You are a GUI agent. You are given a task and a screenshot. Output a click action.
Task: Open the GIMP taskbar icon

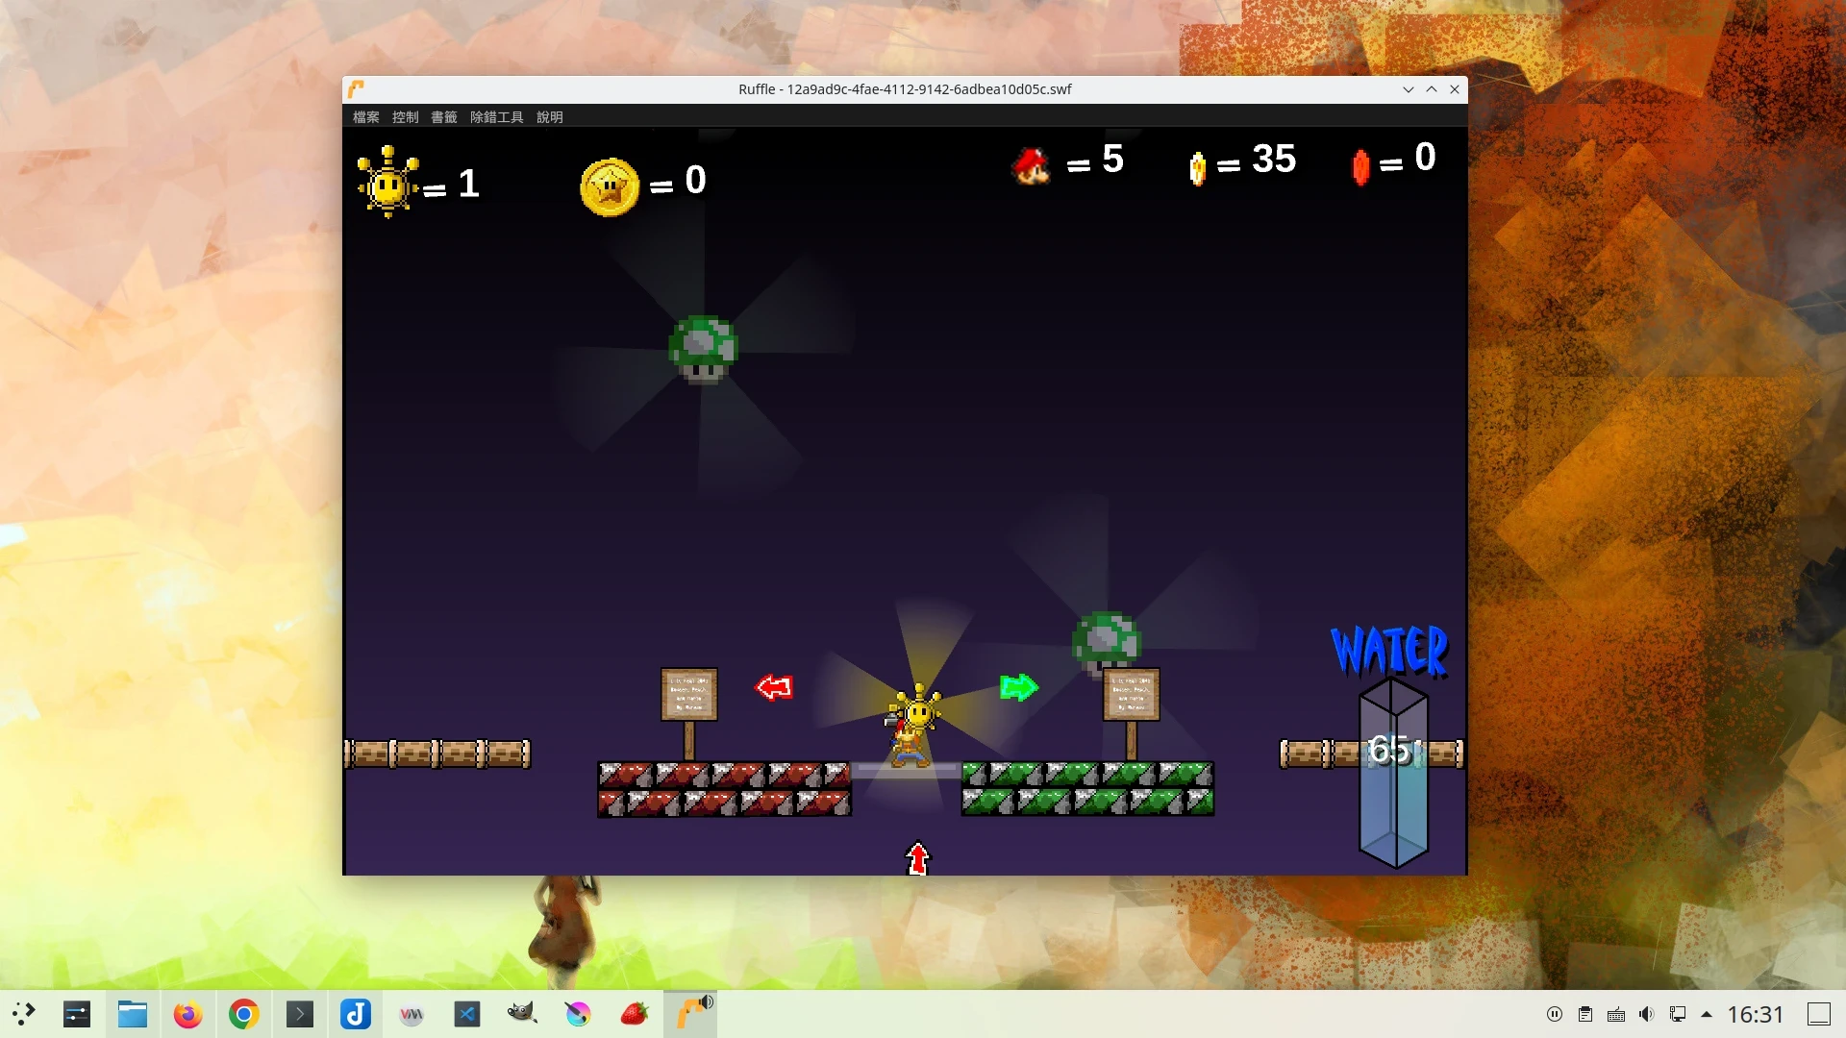pos(522,1014)
